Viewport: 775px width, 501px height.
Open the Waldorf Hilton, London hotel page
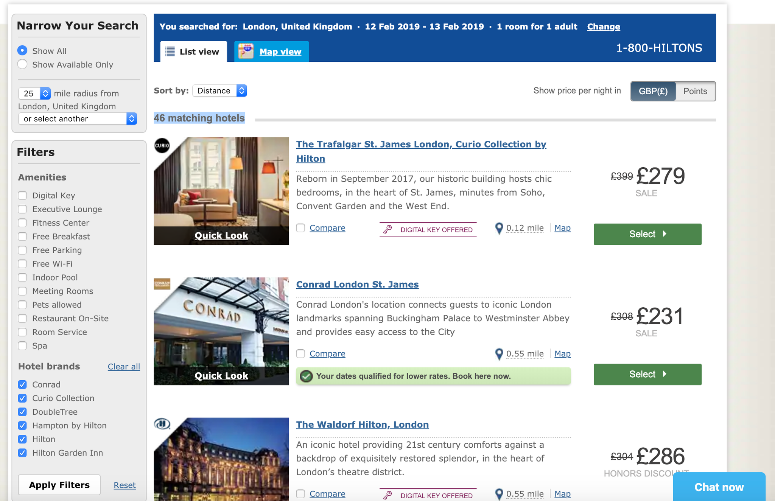(362, 424)
